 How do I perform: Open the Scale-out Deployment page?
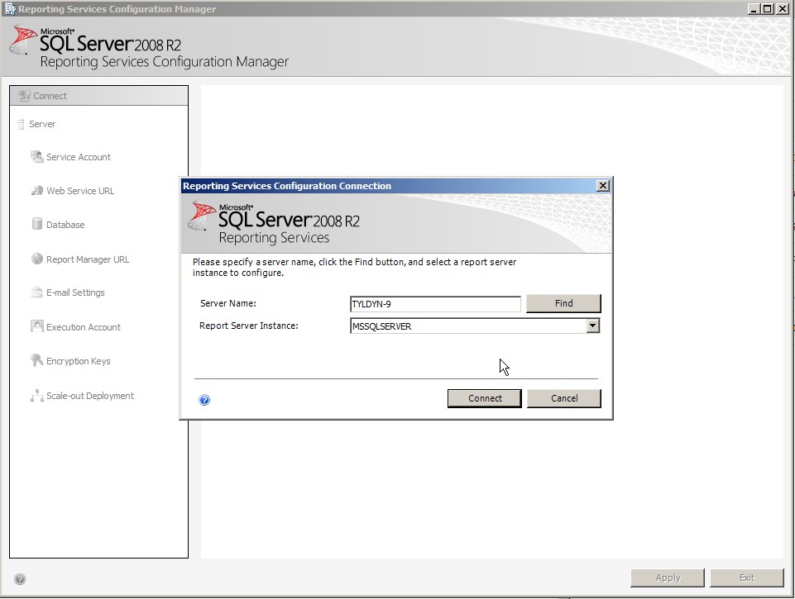pos(89,396)
